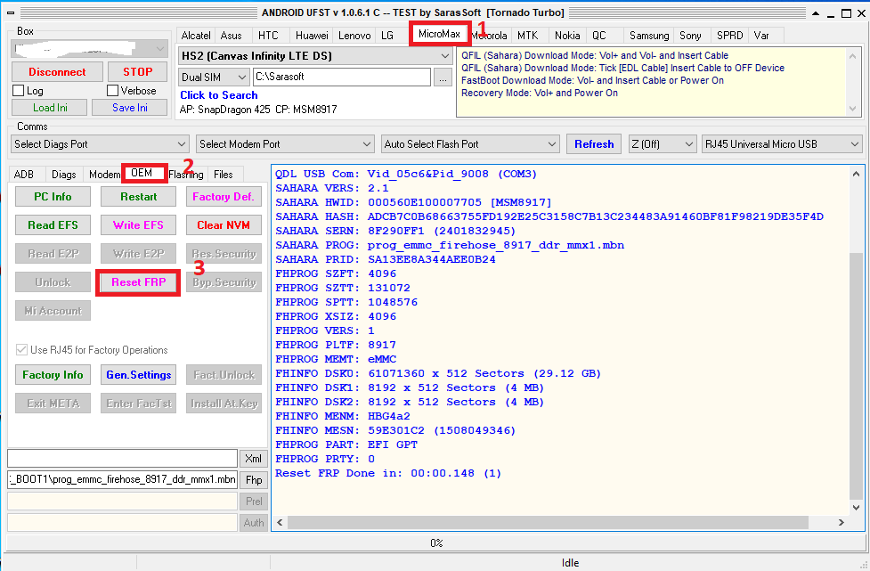This screenshot has width=870, height=571.
Task: Browse folder with the ellipsis button
Action: coord(443,77)
